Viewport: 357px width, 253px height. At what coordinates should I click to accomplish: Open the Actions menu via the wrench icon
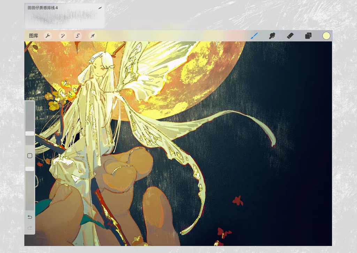(48, 35)
